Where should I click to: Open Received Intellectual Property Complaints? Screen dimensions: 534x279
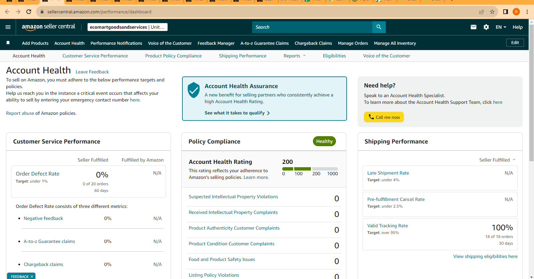(x=233, y=212)
